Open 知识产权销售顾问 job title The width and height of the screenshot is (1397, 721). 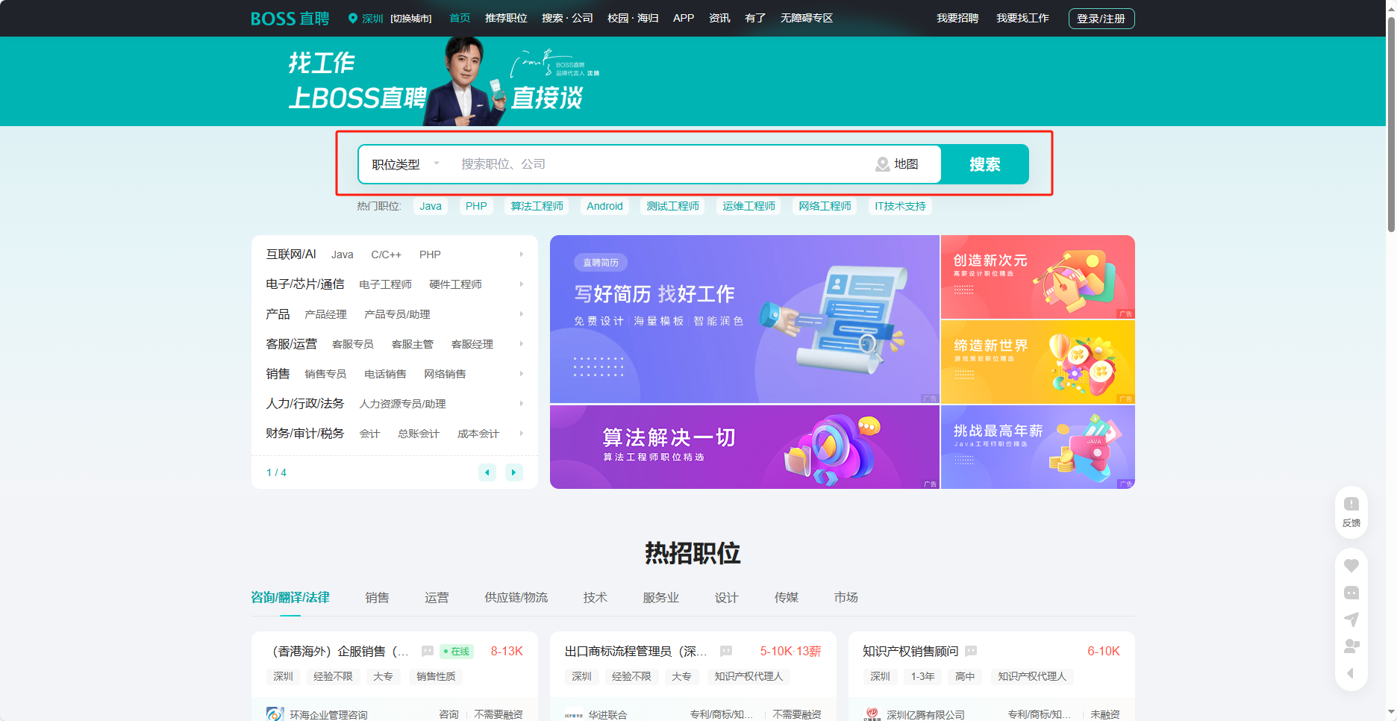click(x=910, y=652)
